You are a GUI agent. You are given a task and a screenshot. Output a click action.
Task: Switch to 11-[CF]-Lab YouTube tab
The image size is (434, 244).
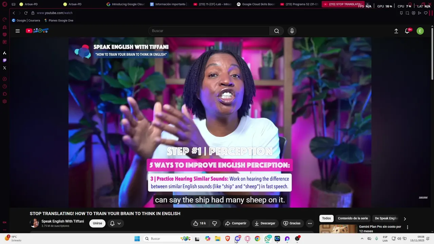tap(212, 4)
